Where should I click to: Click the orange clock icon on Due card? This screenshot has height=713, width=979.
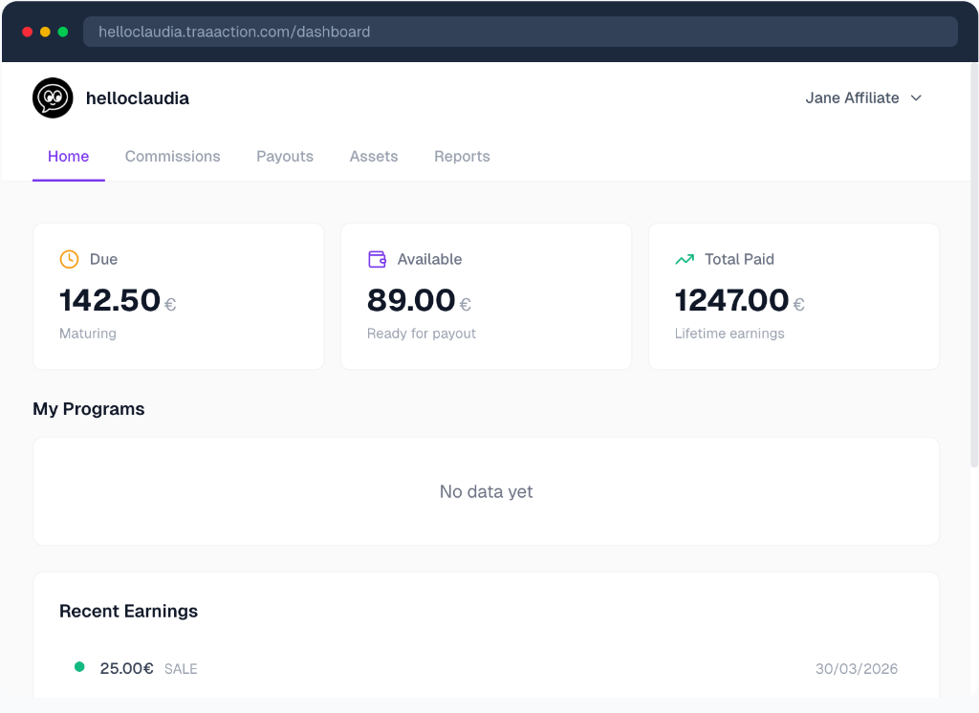(x=68, y=258)
